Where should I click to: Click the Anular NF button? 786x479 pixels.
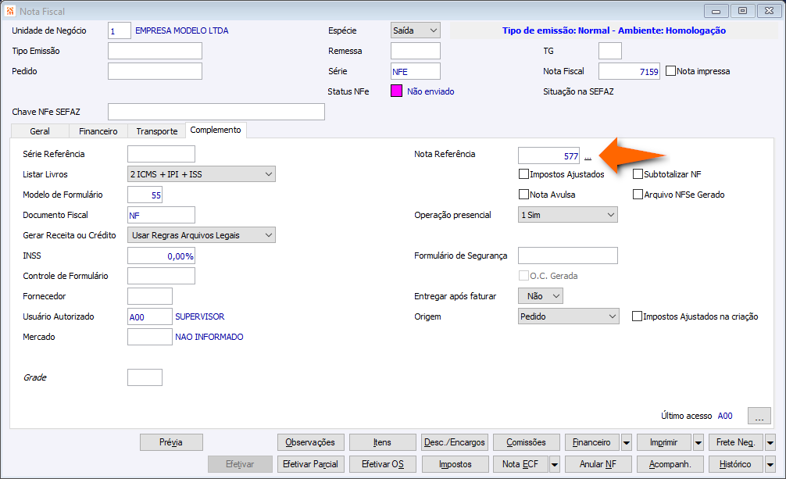tap(598, 464)
